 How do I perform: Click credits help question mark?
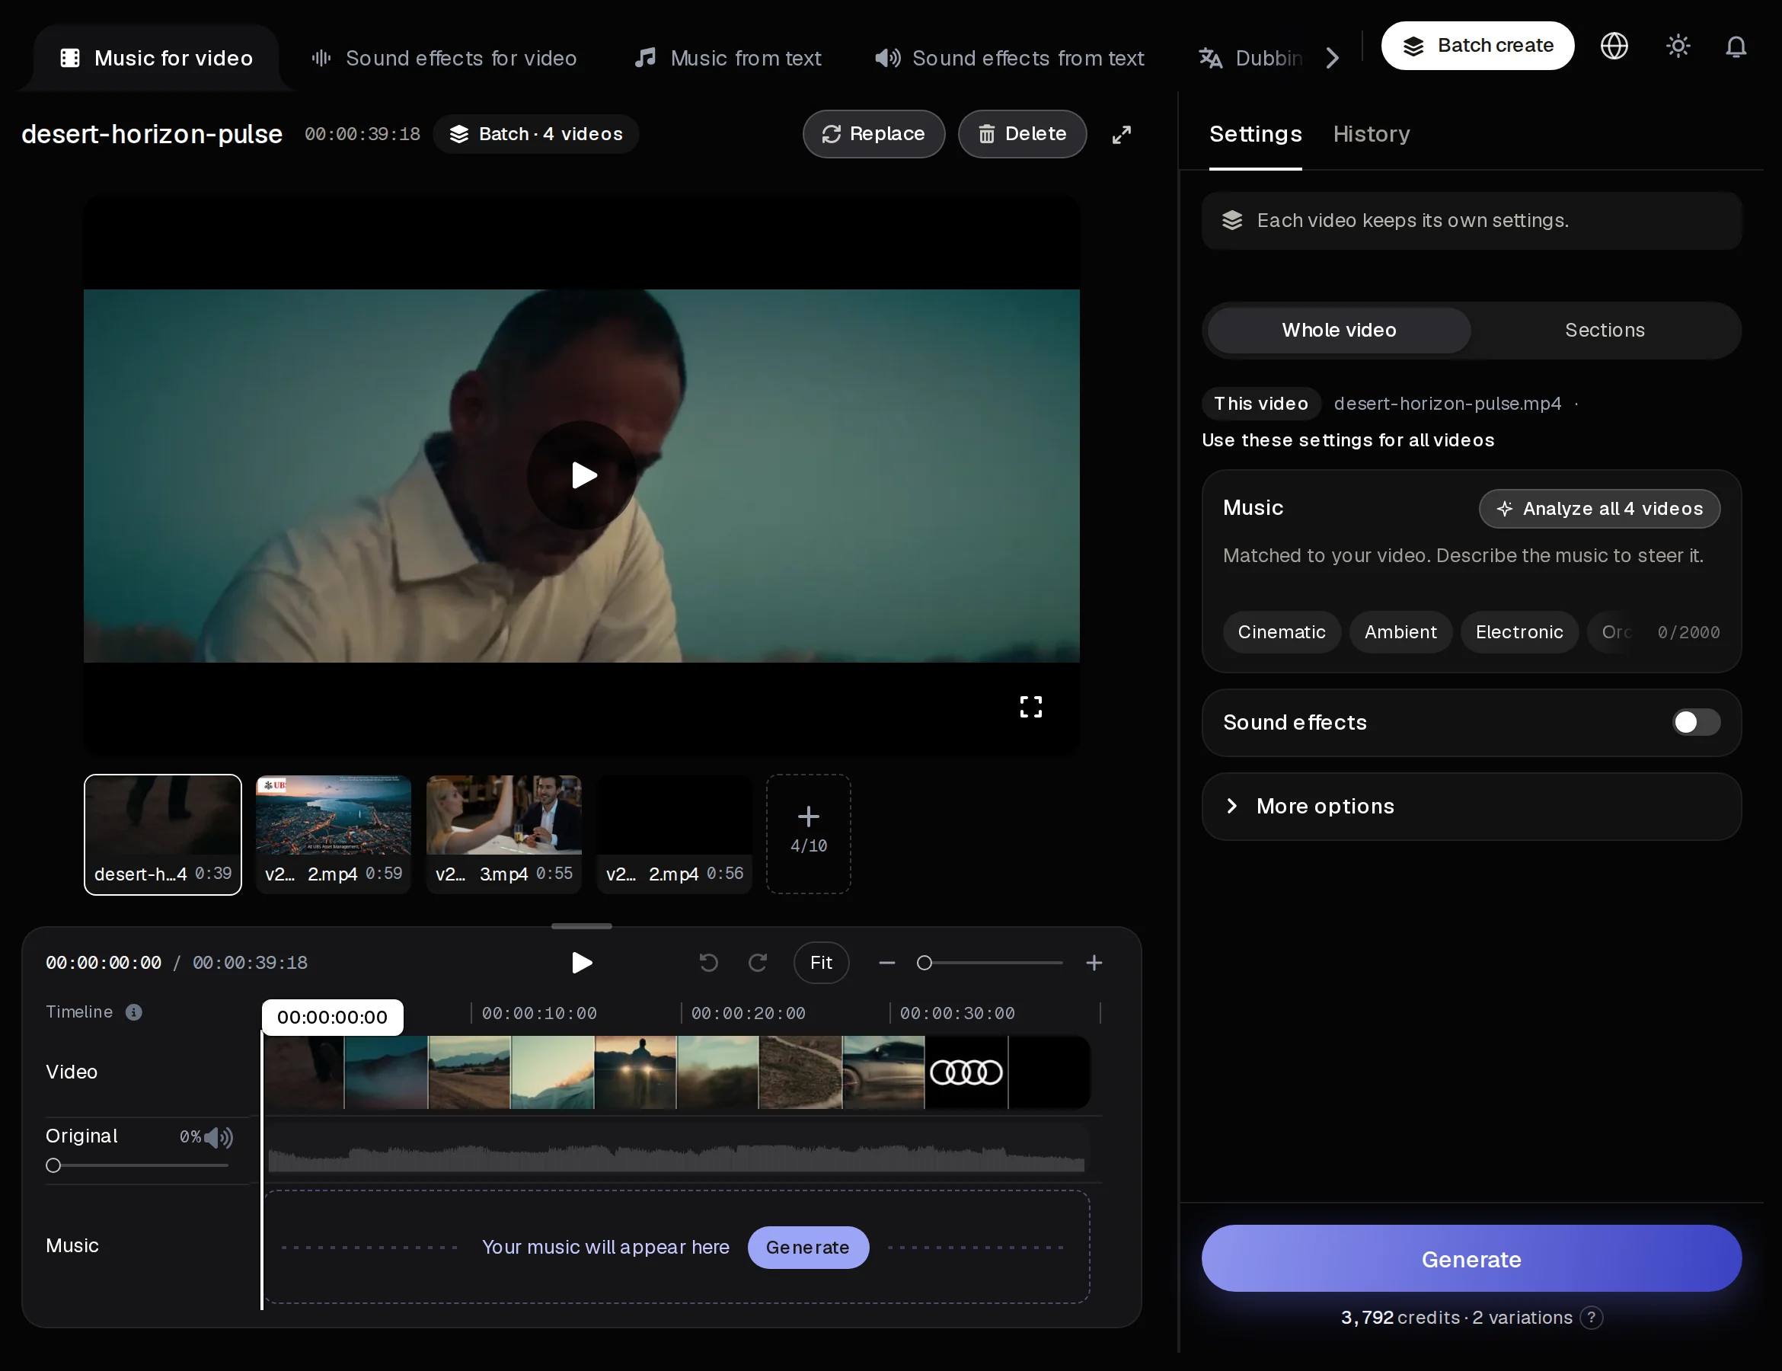1591,1317
